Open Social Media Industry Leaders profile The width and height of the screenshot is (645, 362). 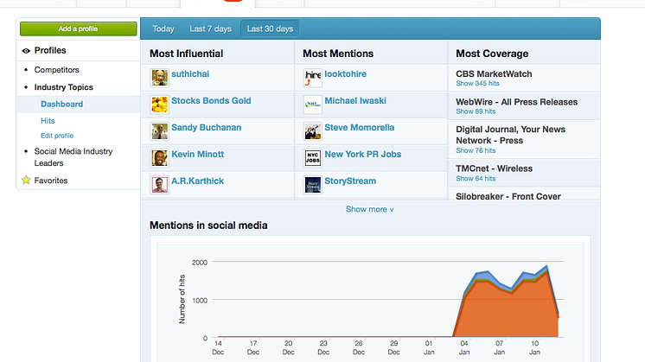tap(73, 157)
